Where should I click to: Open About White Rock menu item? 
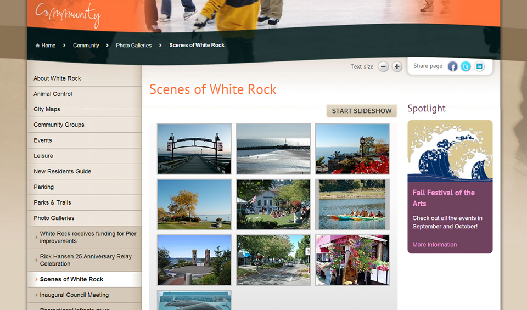click(85, 78)
